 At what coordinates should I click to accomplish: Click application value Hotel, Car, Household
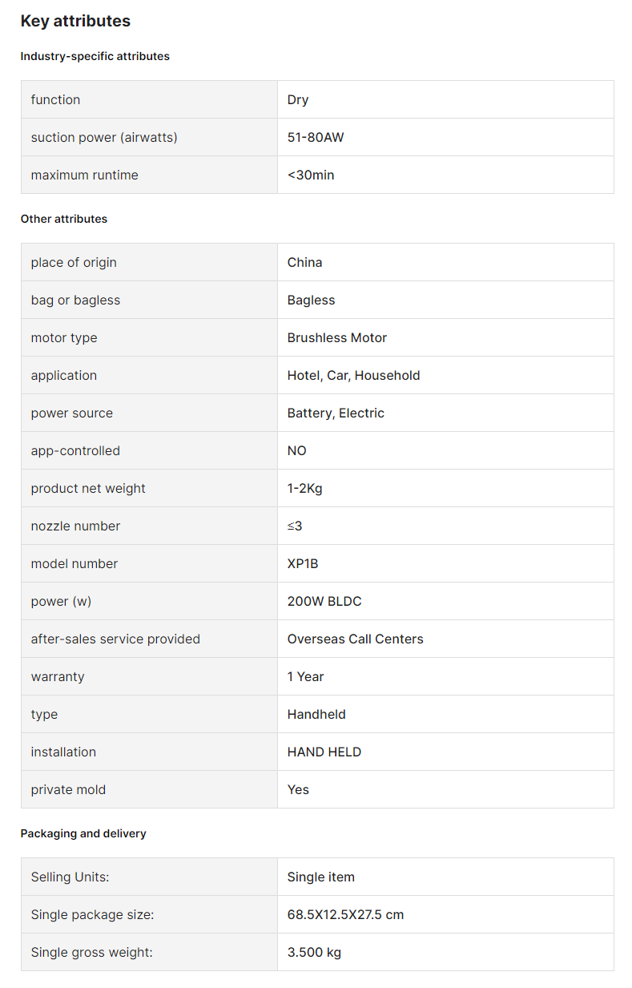pos(354,376)
